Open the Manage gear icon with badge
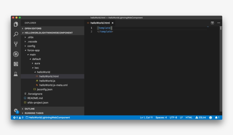This screenshot has height=135, width=233. coord(16,111)
